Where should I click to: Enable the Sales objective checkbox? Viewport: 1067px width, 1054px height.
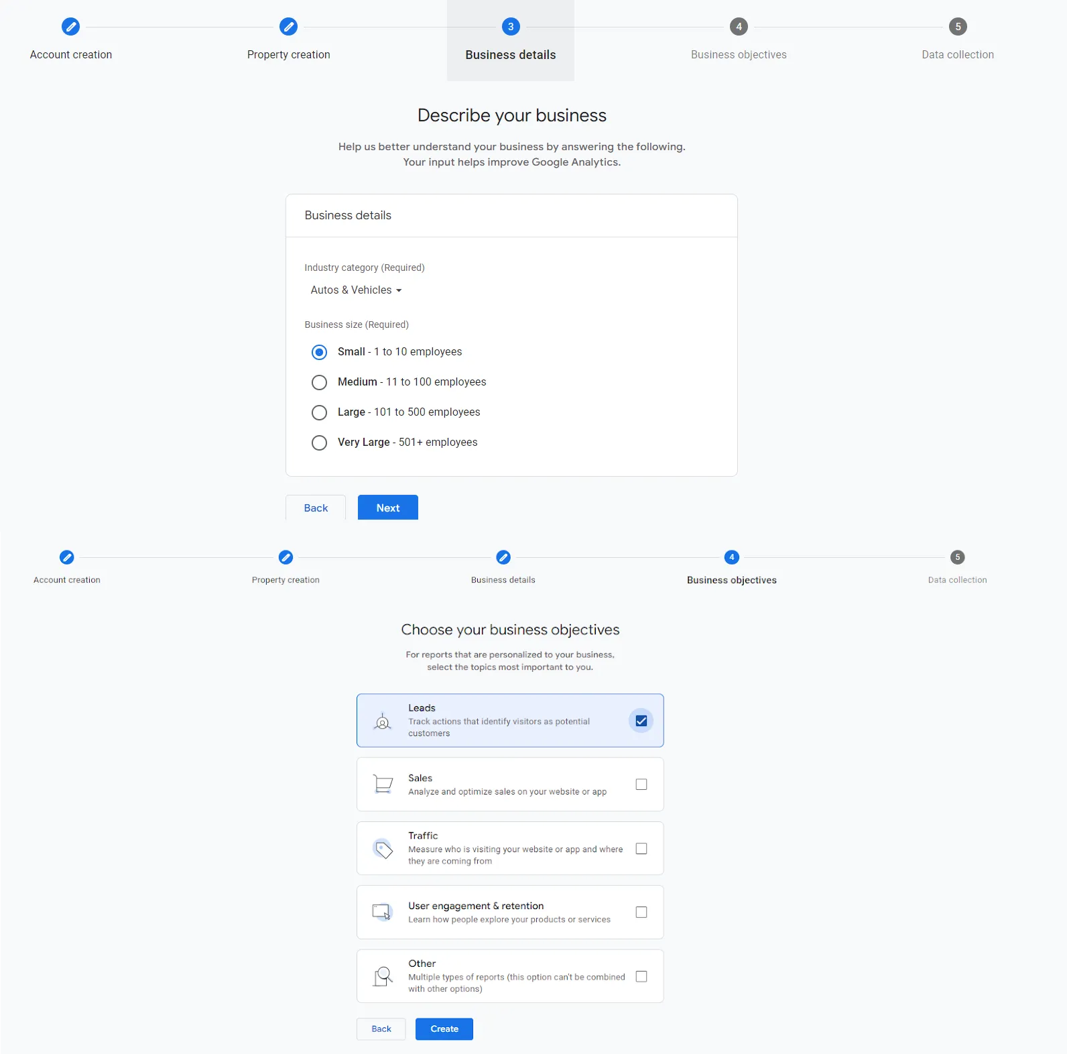[x=641, y=784]
